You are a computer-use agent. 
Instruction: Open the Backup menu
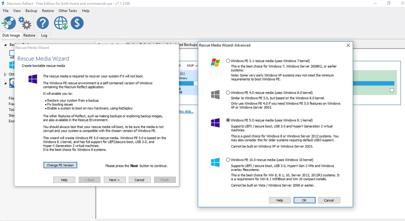pos(31,11)
